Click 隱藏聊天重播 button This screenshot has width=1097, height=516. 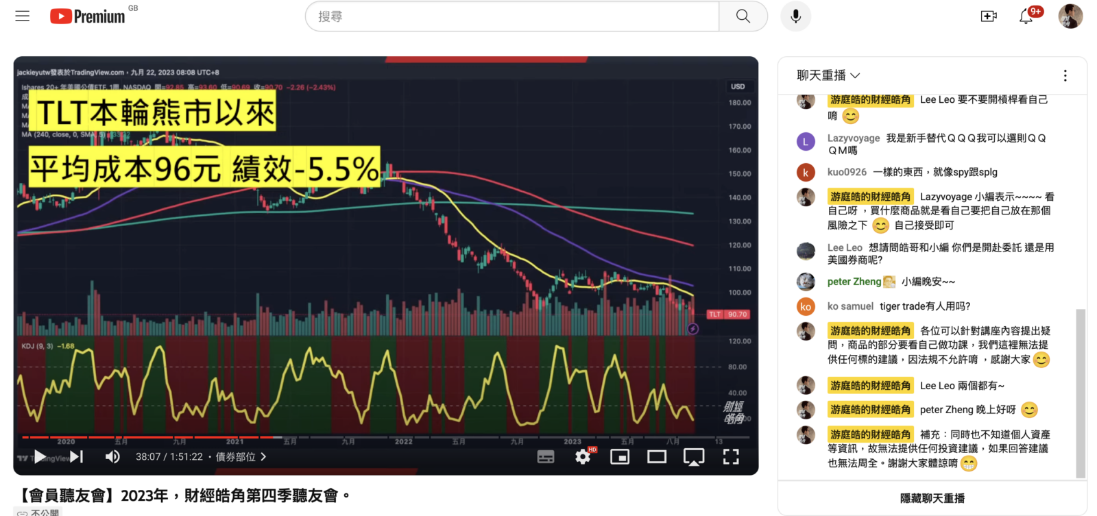pos(932,498)
